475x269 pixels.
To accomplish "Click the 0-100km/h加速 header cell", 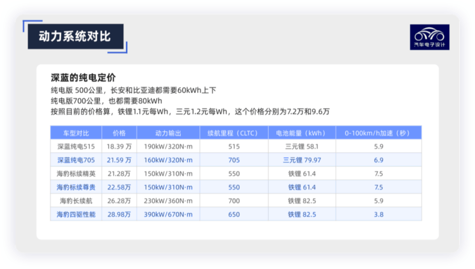I will click(379, 133).
